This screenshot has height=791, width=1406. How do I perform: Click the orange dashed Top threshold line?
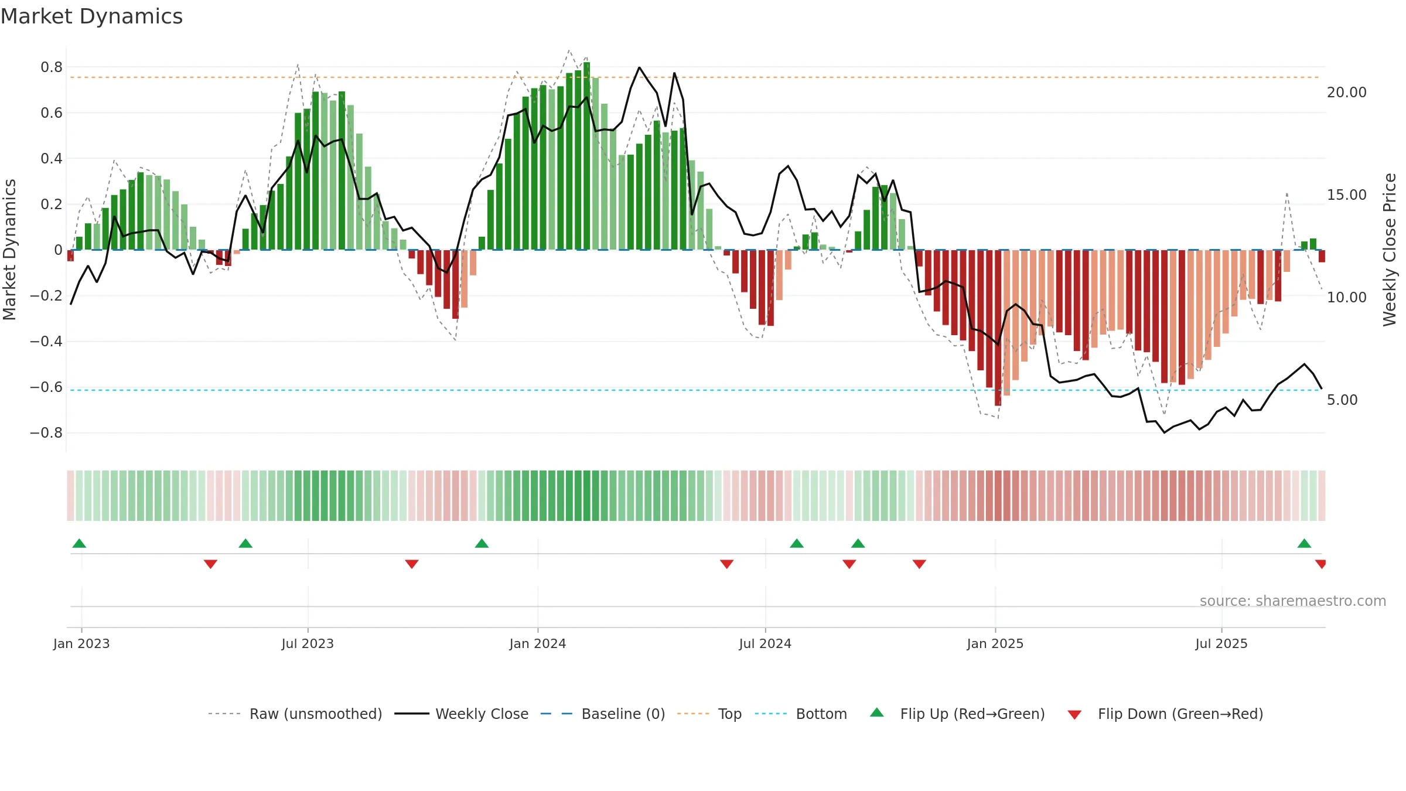[x=695, y=77]
